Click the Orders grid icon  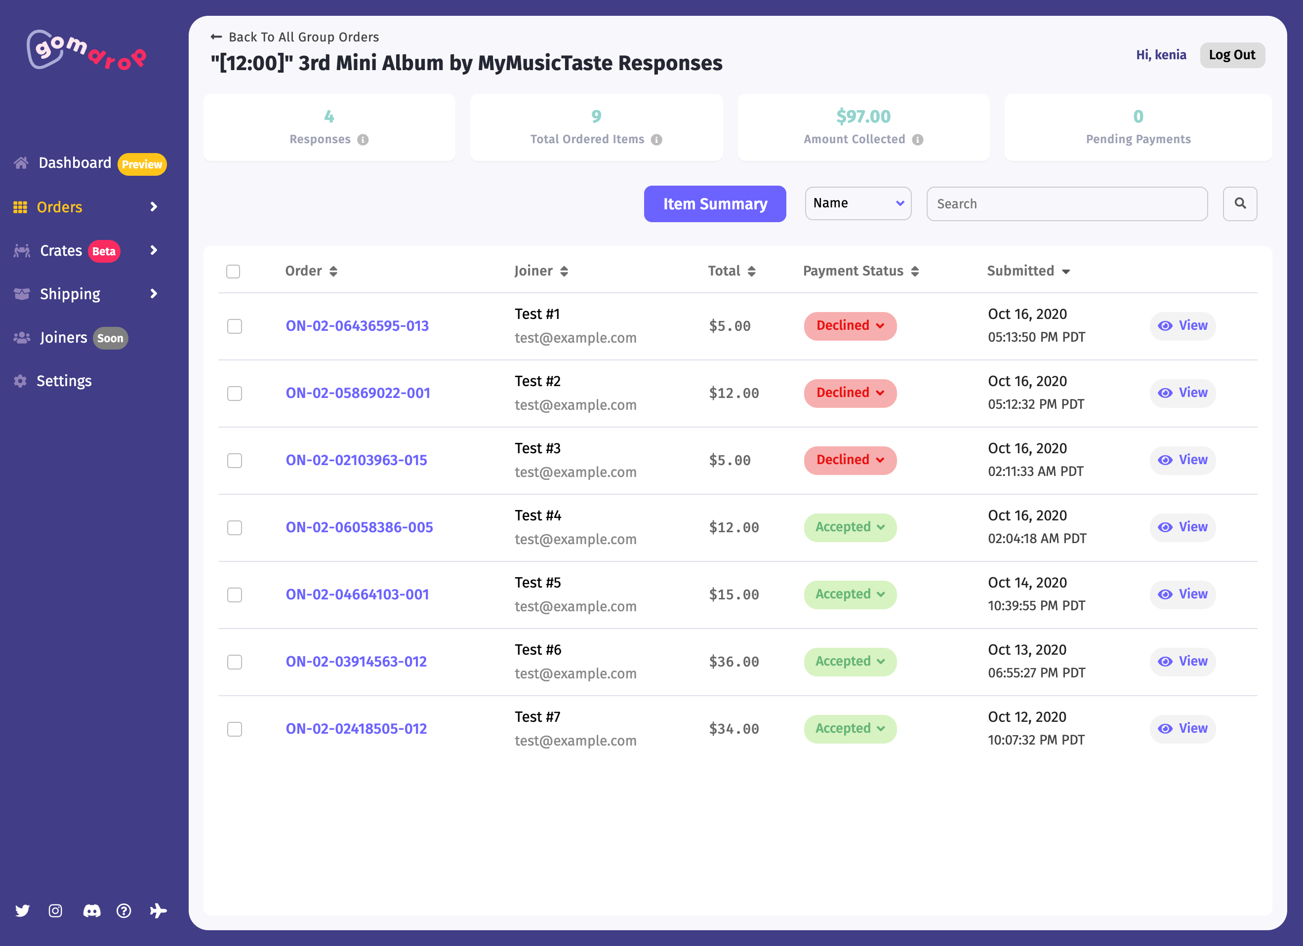coord(21,207)
